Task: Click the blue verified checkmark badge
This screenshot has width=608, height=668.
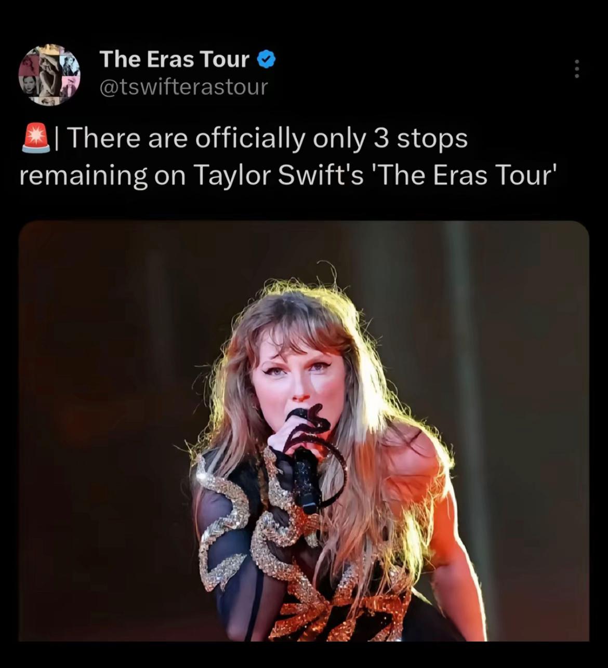Action: 267,59
